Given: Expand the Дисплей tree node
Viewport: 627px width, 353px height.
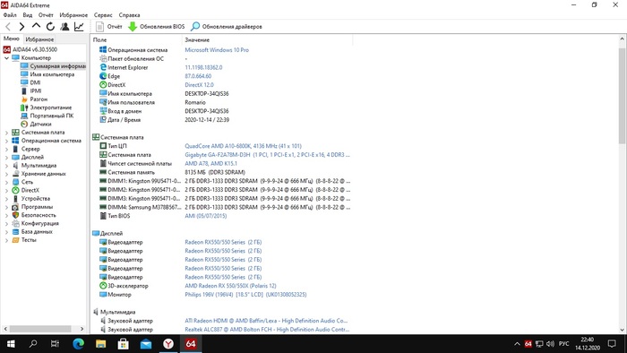Looking at the screenshot, I should (6, 157).
